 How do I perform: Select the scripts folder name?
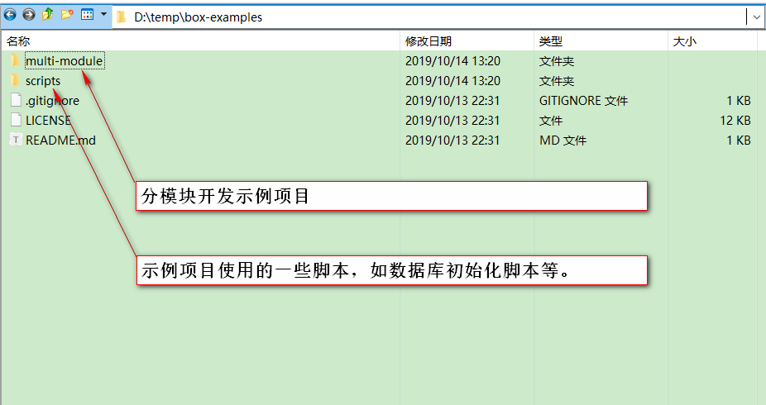point(43,81)
